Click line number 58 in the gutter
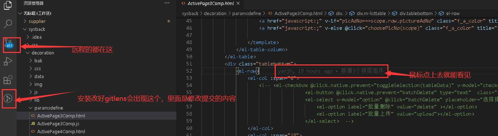The height and width of the screenshot is (136, 498). pyautogui.click(x=189, y=114)
